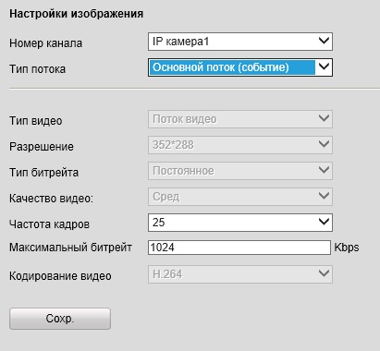
Task: Click the Кодирование видео label
Action: 60,276
